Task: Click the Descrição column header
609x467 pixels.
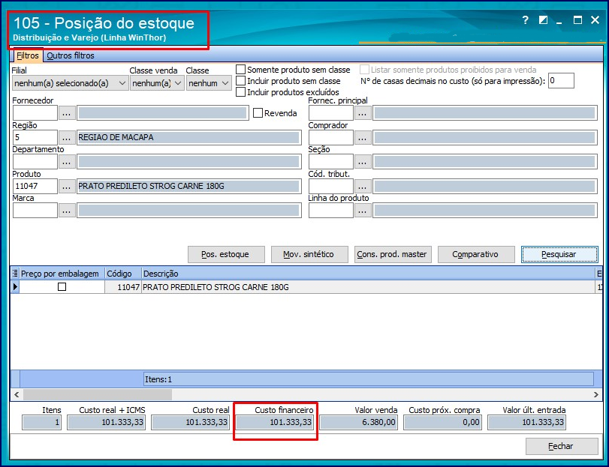Action: (368, 274)
